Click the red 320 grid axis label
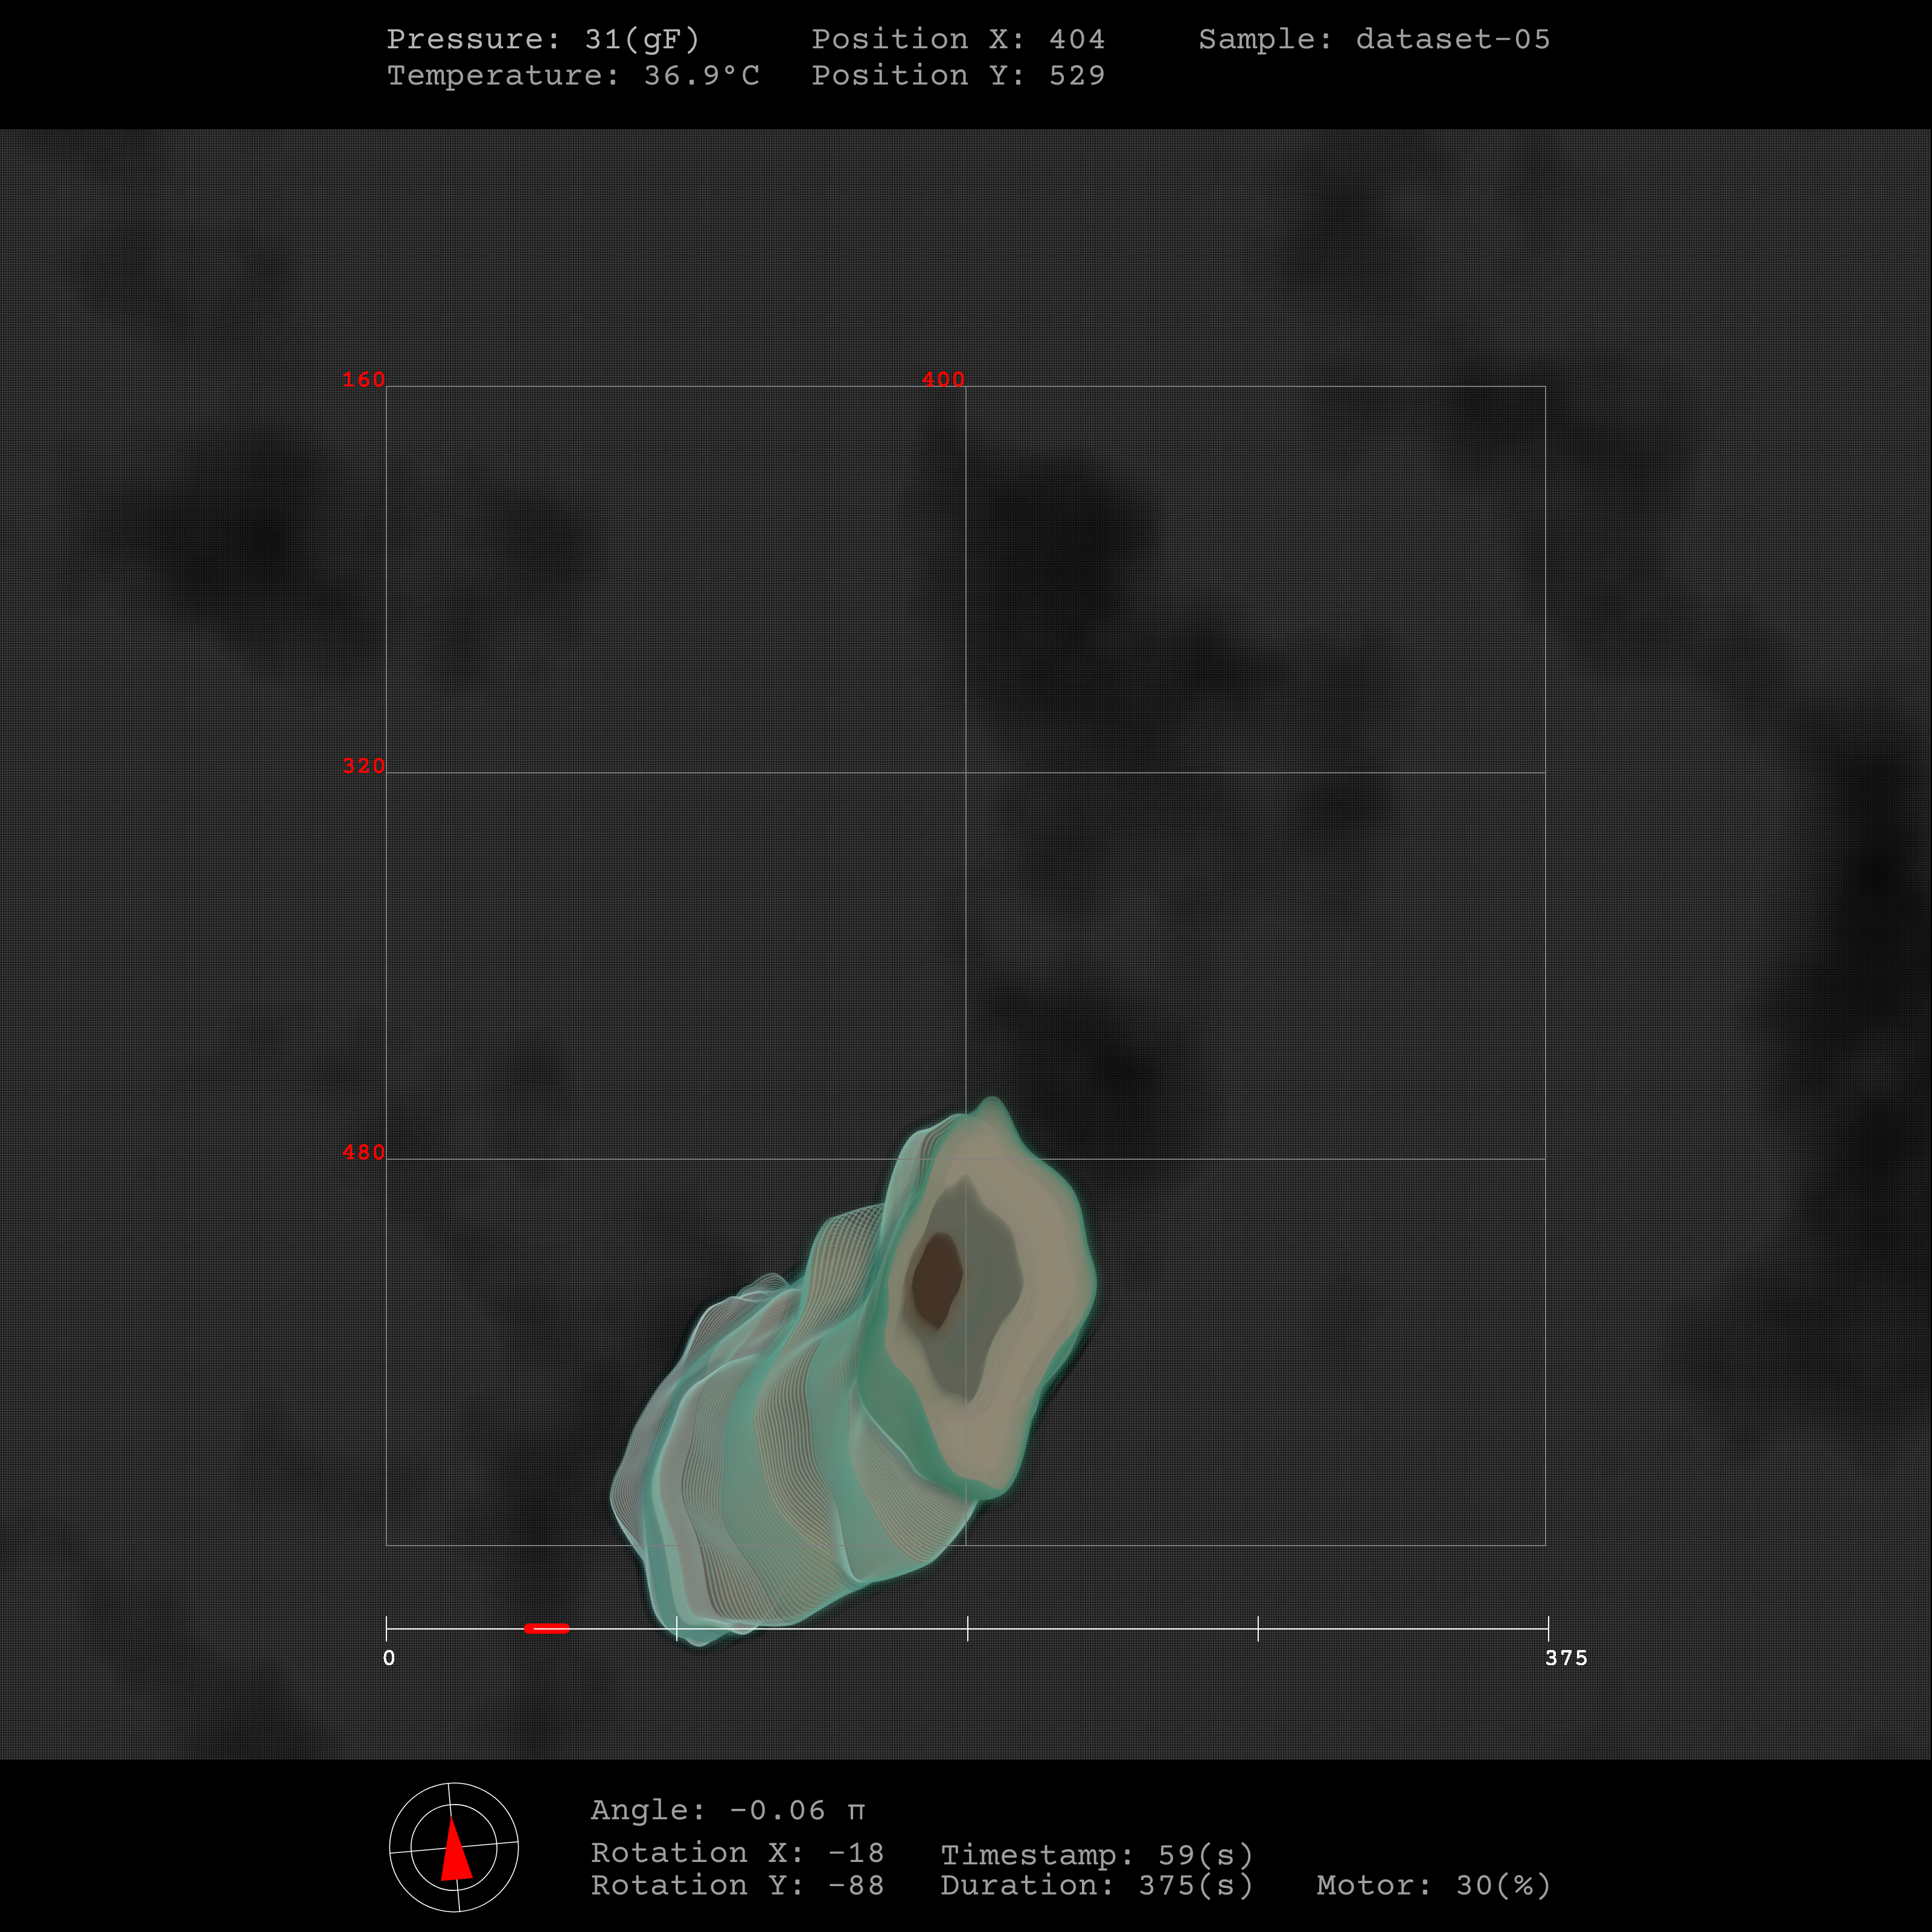 (x=363, y=766)
